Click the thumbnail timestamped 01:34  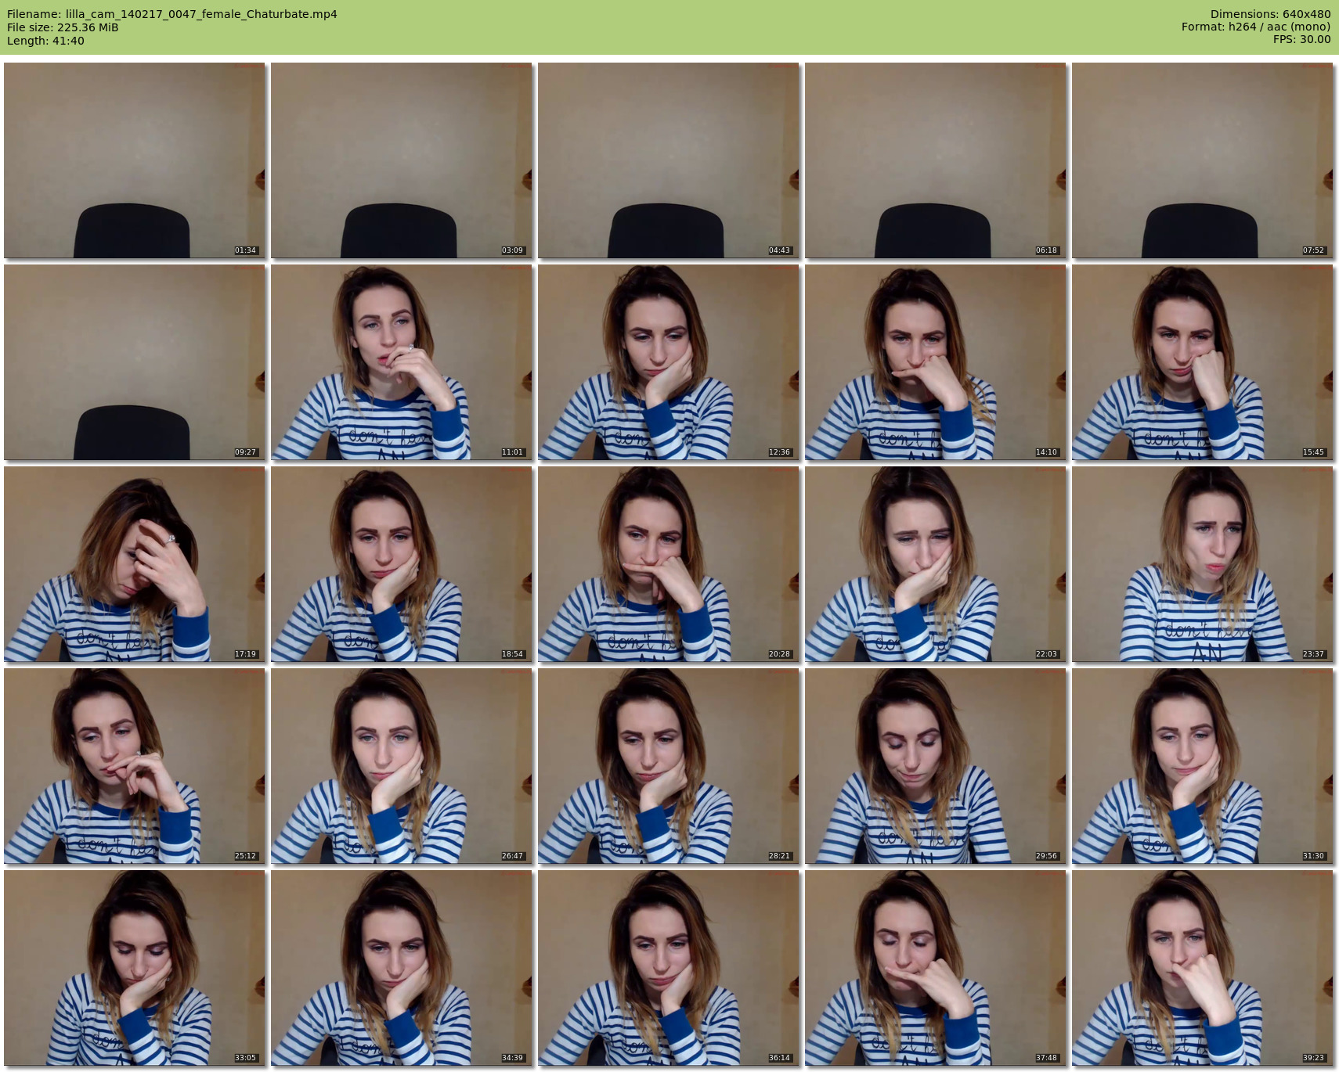click(x=135, y=160)
